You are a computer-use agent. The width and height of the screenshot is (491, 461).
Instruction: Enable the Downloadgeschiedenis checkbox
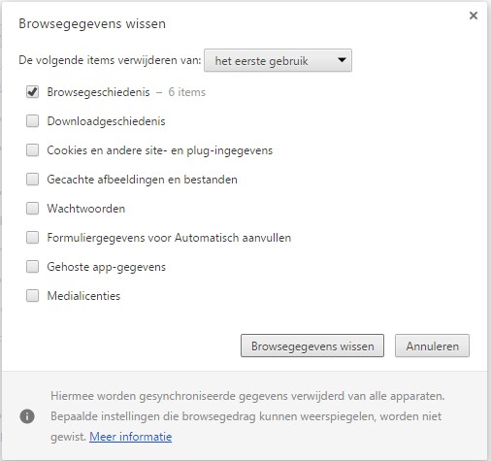click(32, 121)
